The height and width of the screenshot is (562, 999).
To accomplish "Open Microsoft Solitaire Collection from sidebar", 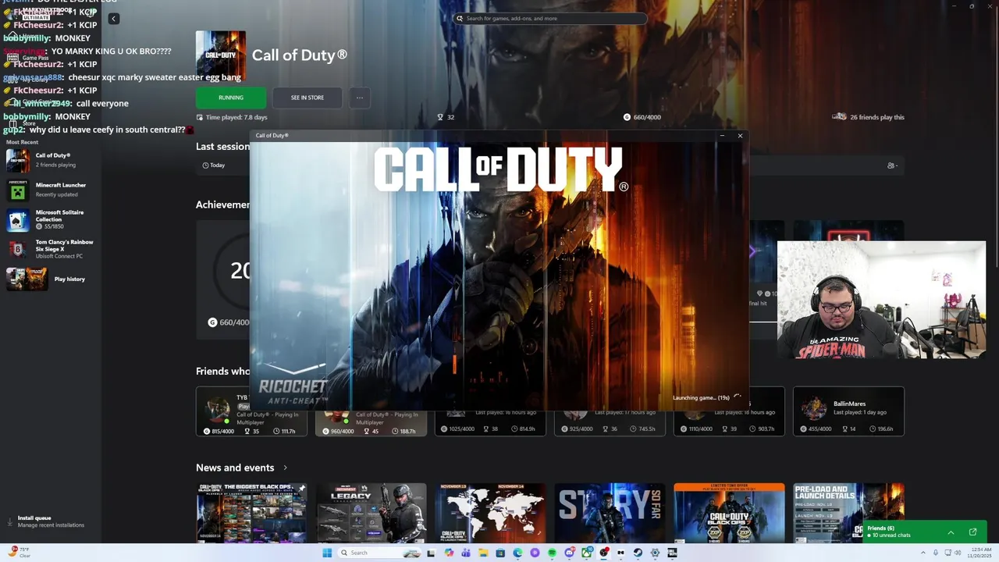I will pos(50,219).
